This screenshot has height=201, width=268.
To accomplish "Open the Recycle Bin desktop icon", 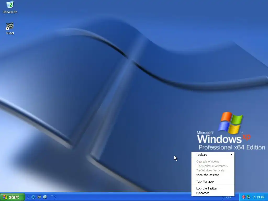I will pyautogui.click(x=10, y=7).
